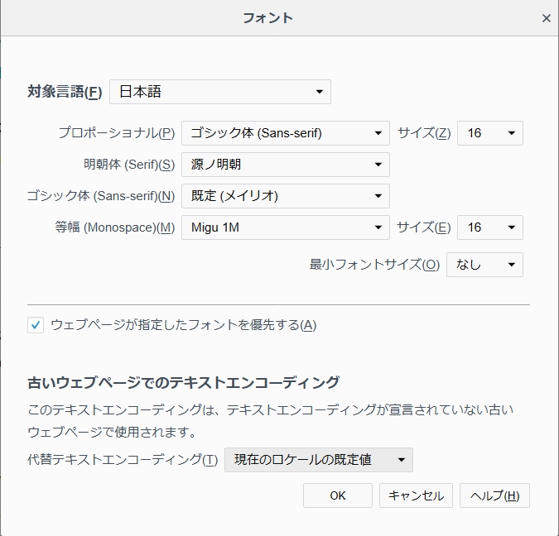The image size is (559, 536).
Task: Uncheck ウェブページが指定したフォントを優先する checkbox
Action: [36, 325]
